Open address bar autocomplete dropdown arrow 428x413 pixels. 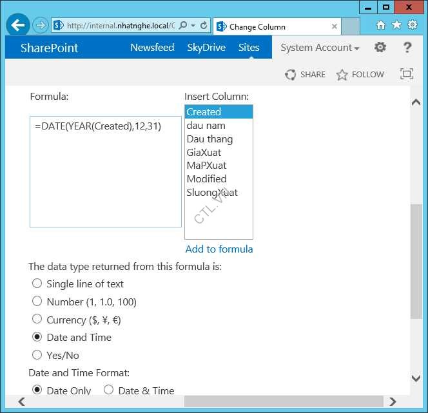(193, 26)
